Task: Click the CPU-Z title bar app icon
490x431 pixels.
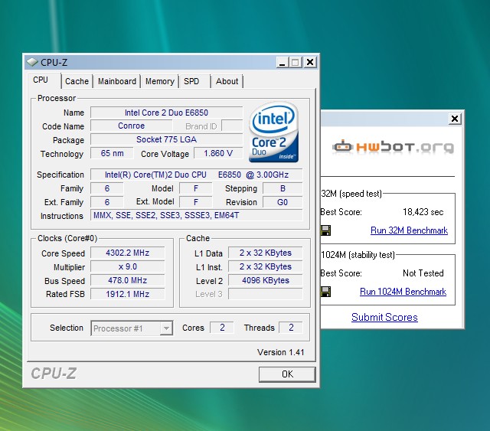Action: pos(32,62)
